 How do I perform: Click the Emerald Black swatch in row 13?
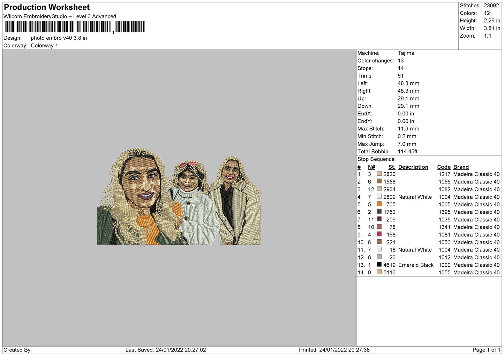379,264
